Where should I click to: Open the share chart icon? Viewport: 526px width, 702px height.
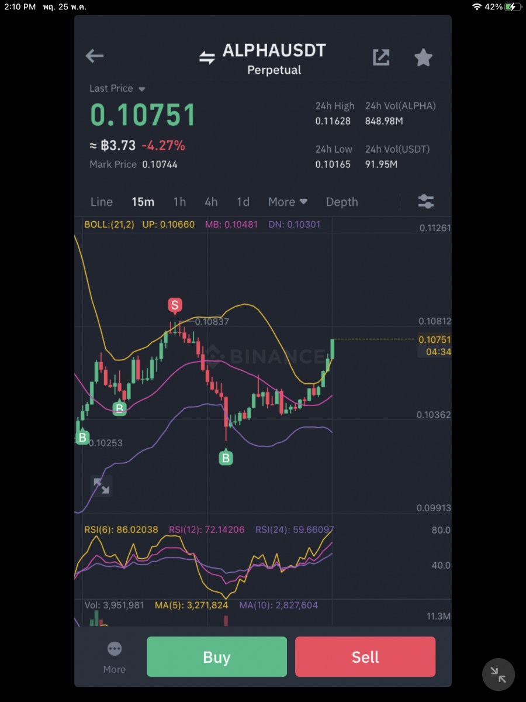[x=381, y=57]
